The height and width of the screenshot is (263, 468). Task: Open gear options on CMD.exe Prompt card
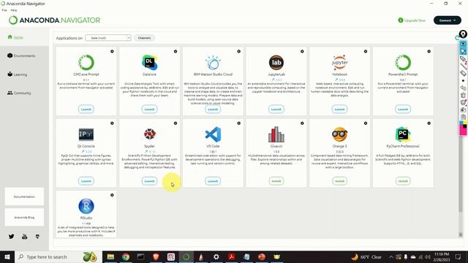[112, 51]
